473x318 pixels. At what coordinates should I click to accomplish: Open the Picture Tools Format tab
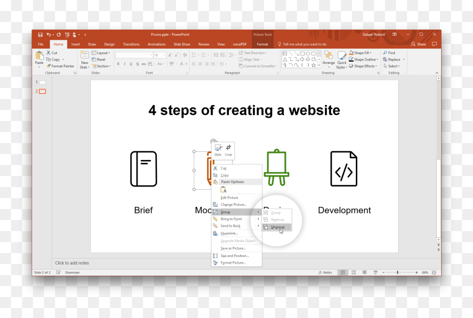262,45
